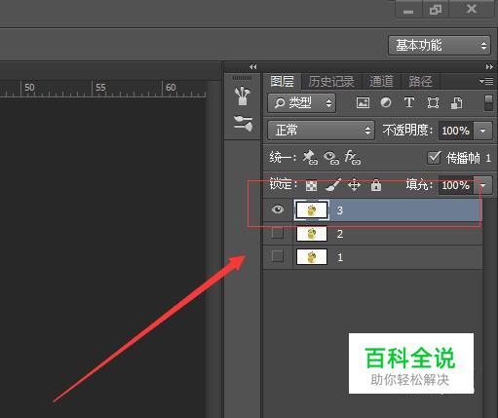Open the 正常 blend mode dropdown
This screenshot has width=498, height=418.
pyautogui.click(x=321, y=131)
